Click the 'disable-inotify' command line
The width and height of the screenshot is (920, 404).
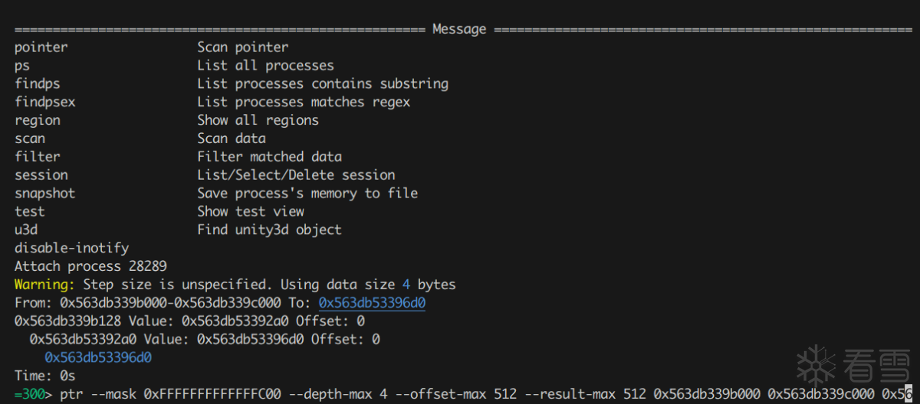coord(71,248)
